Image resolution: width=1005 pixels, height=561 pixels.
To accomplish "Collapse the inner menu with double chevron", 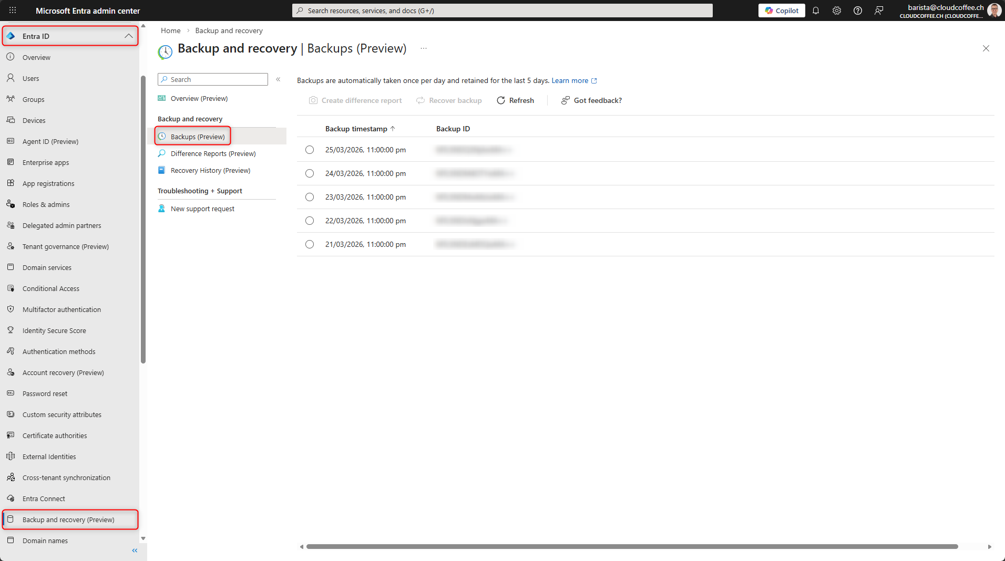I will click(278, 79).
